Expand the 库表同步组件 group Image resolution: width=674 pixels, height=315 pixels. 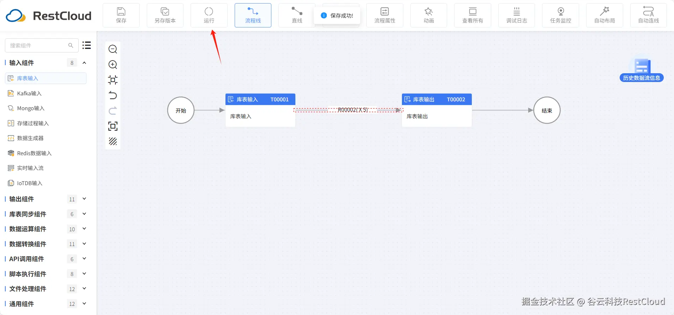coord(84,214)
